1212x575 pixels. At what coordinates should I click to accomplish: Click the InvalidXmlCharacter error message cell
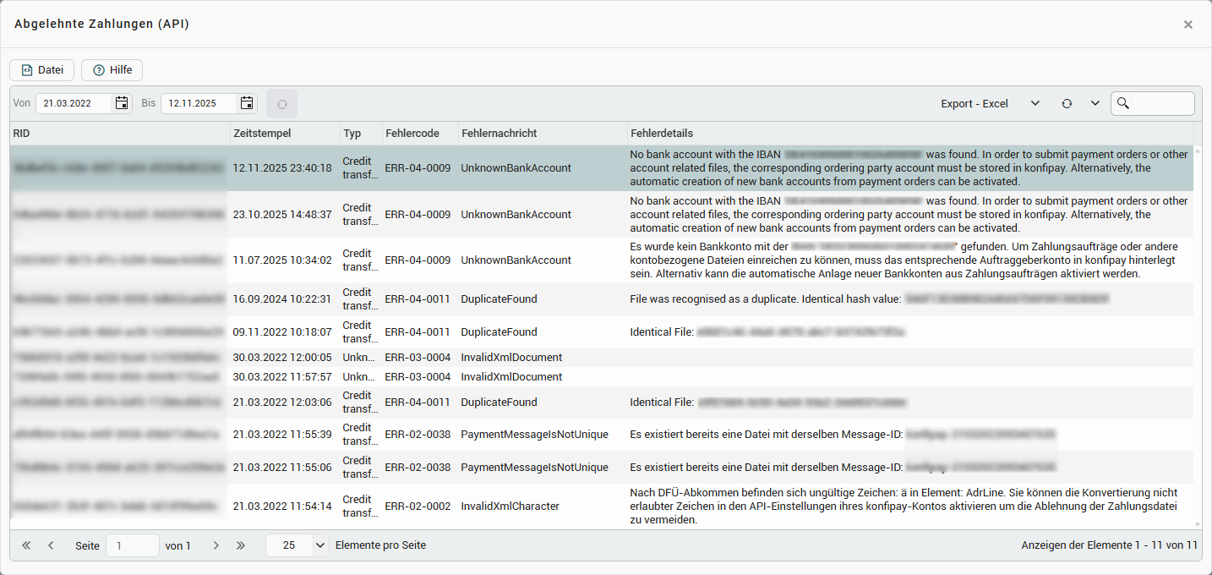(x=543, y=507)
